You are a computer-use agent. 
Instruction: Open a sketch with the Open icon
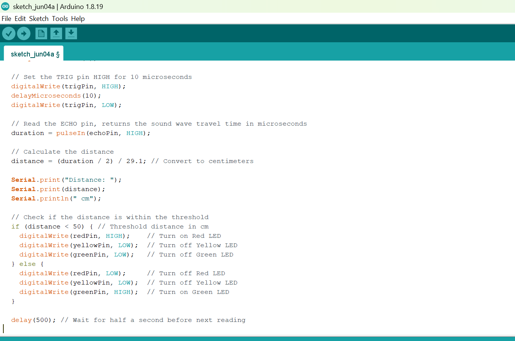click(x=56, y=34)
